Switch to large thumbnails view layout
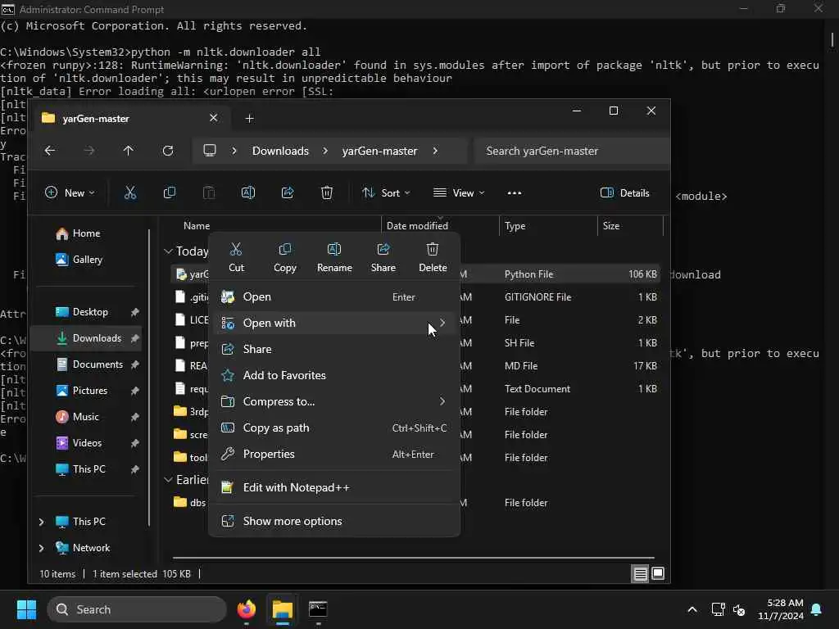839x629 pixels. coord(658,574)
